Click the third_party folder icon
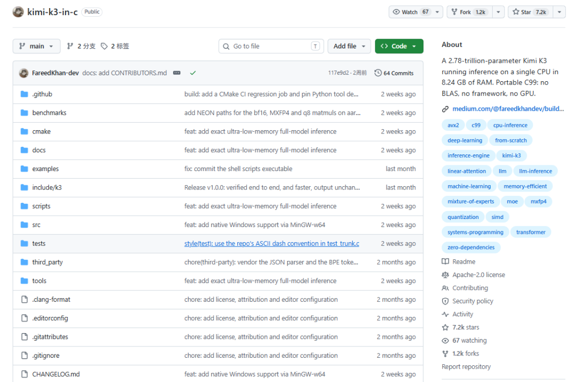Image resolution: width=581 pixels, height=382 pixels. pos(24,262)
